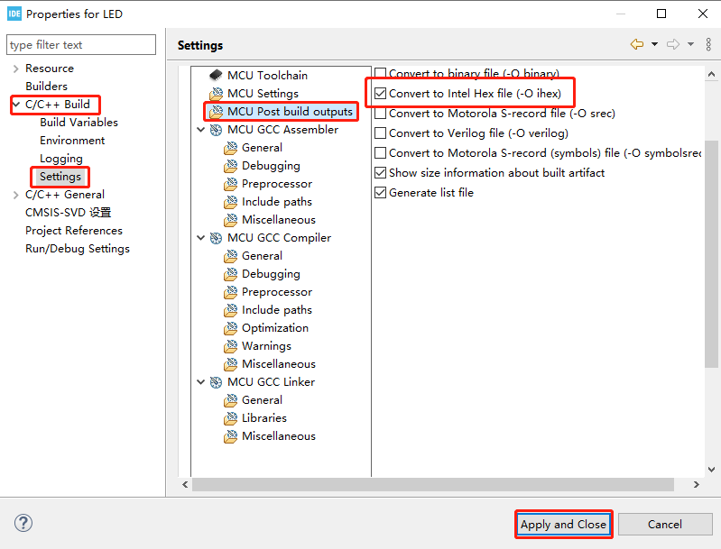Select MCU Post build outputs item

coord(289,112)
